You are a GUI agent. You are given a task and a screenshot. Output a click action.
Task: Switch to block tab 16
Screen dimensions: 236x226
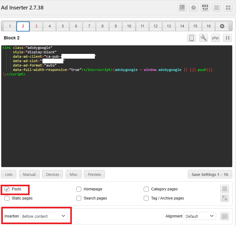(x=209, y=26)
